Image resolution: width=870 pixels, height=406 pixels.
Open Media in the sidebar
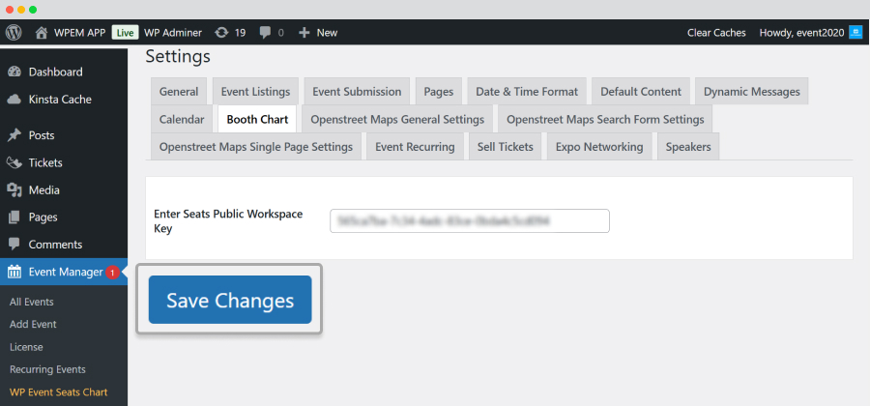(x=43, y=190)
